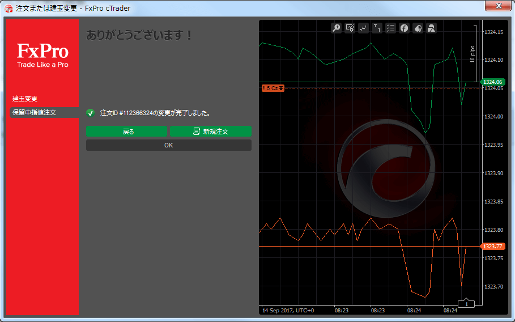
Task: Click the 1323.70 price axis label
Action: [x=493, y=286]
